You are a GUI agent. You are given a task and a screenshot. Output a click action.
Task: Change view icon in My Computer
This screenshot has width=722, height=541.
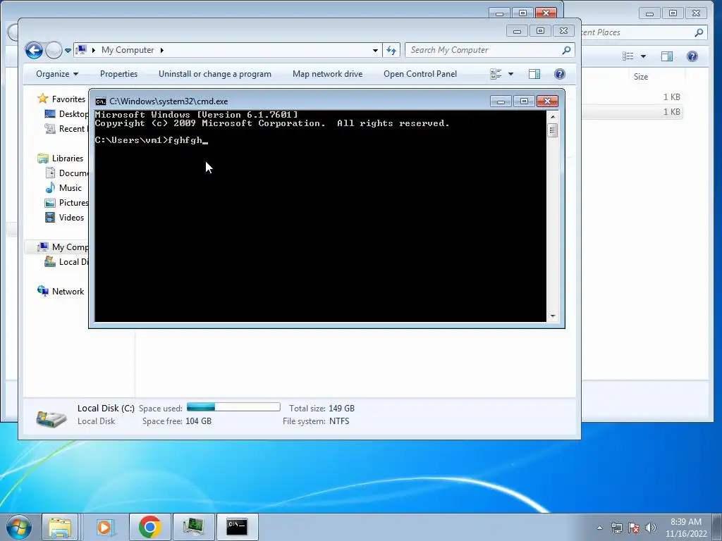point(496,74)
